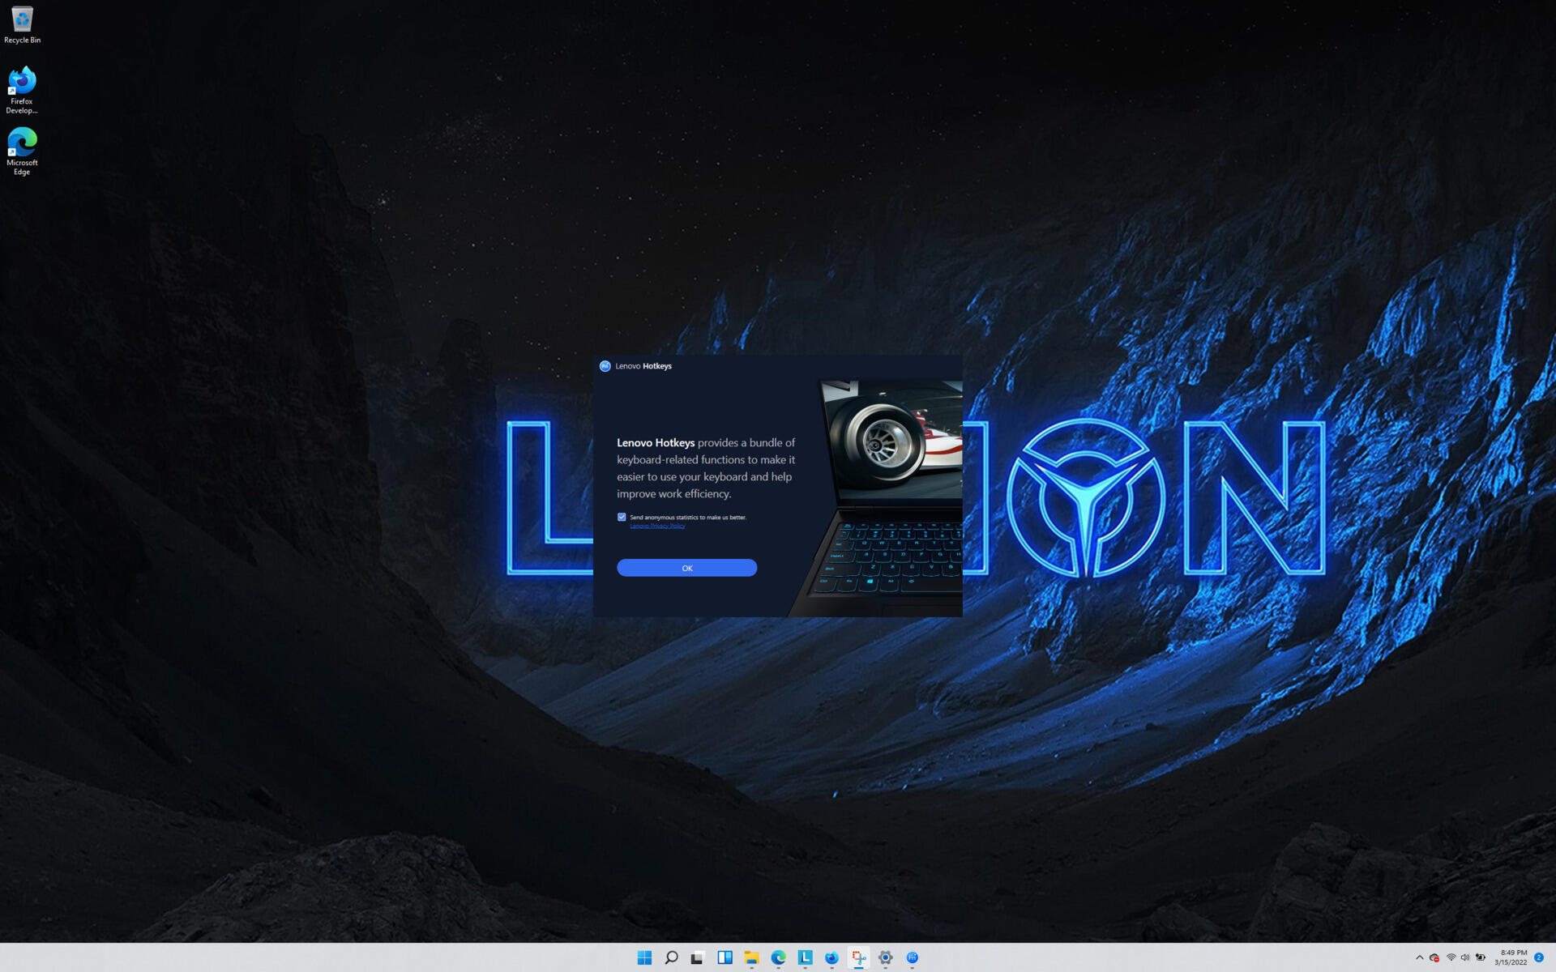Uncheck Send anonymous statistics checkbox

[x=622, y=517]
